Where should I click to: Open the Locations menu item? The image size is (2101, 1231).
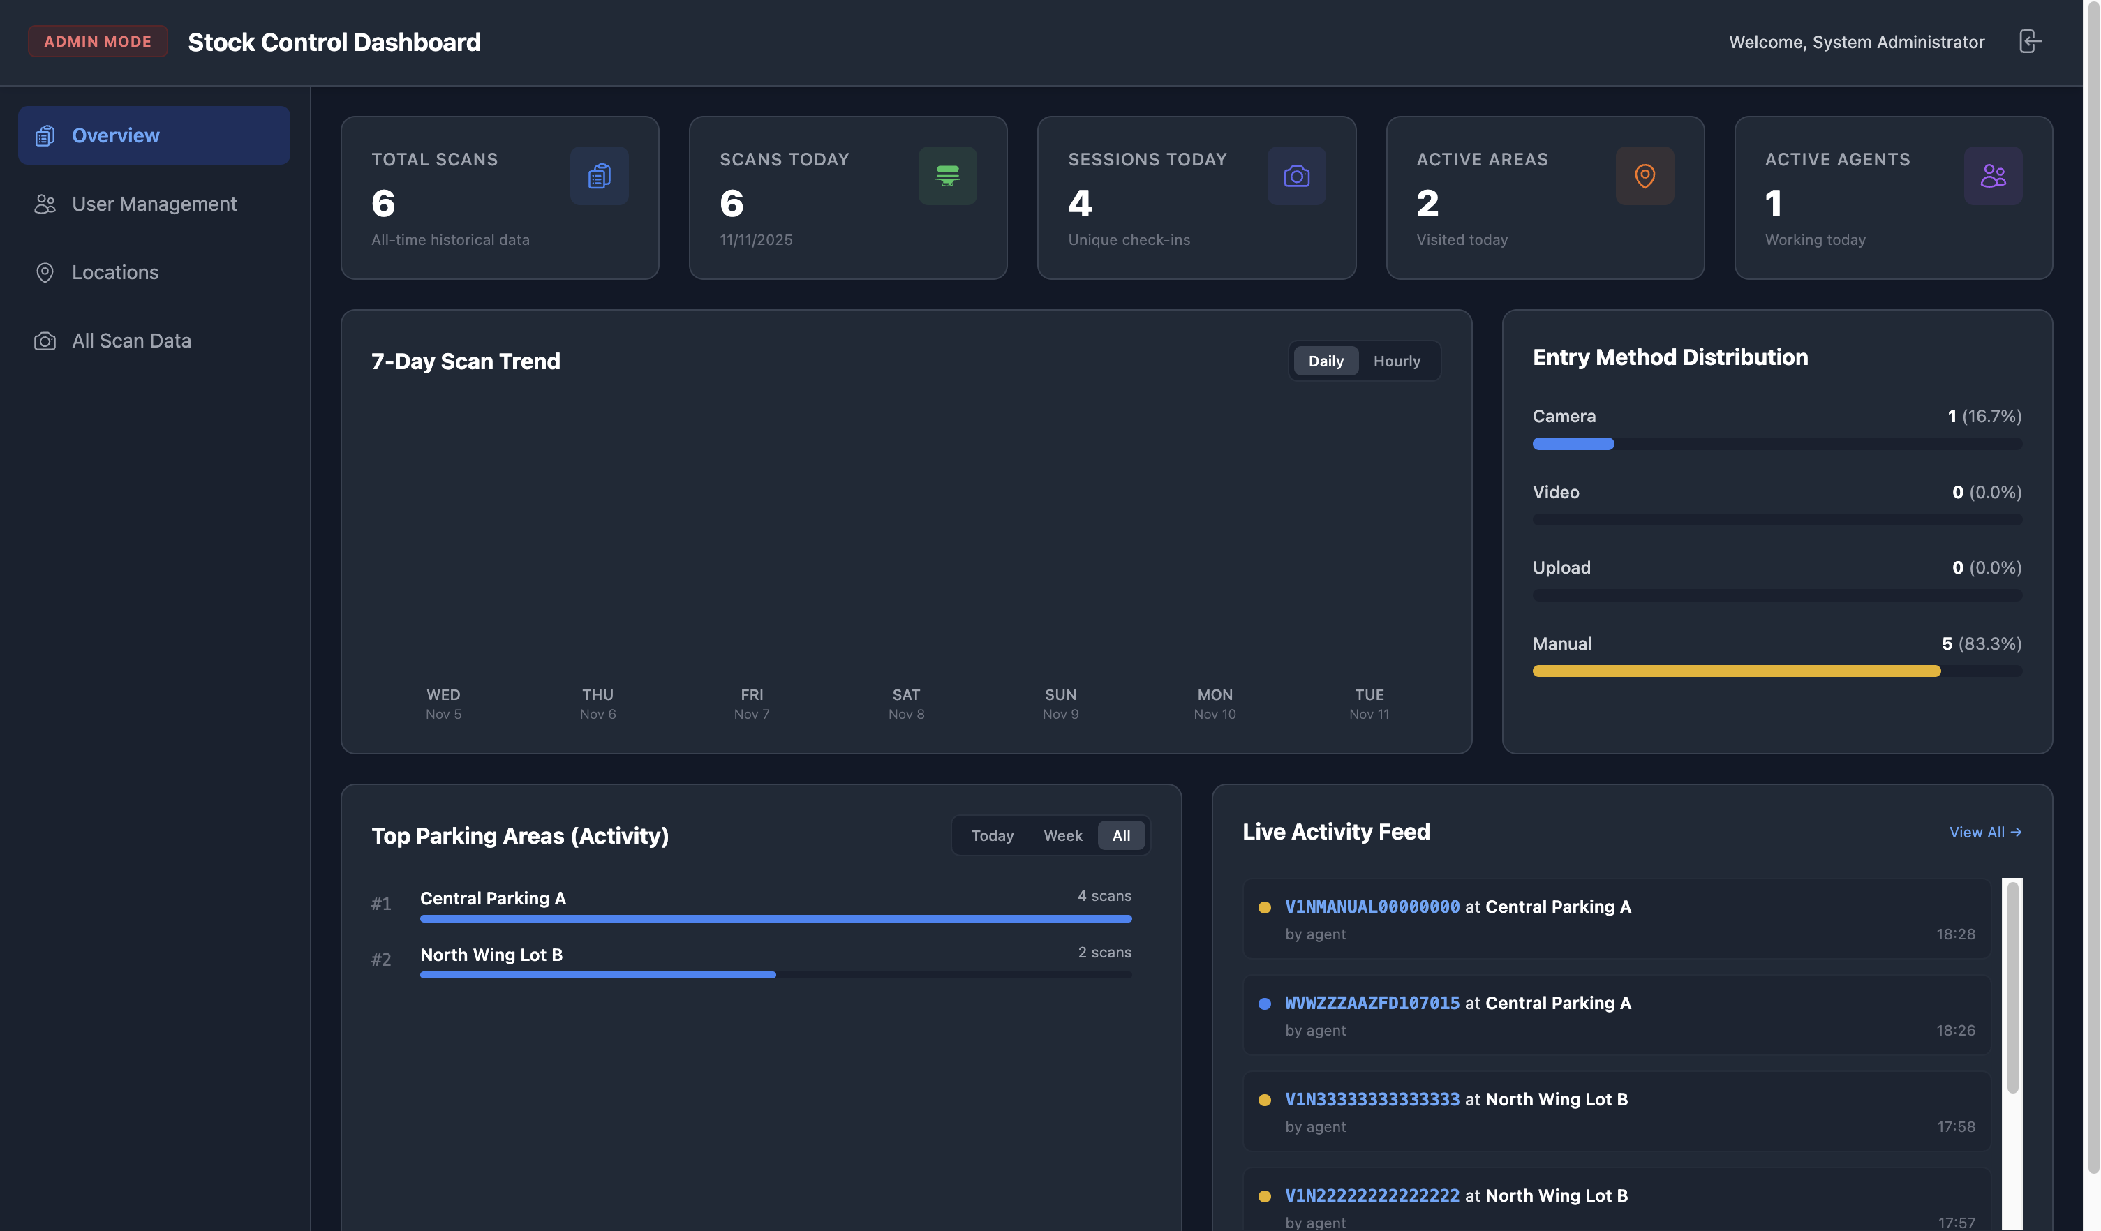115,273
